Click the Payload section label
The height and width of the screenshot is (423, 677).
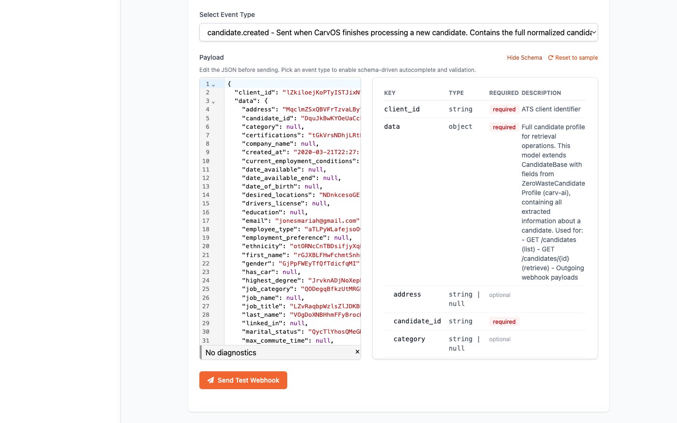coord(212,57)
